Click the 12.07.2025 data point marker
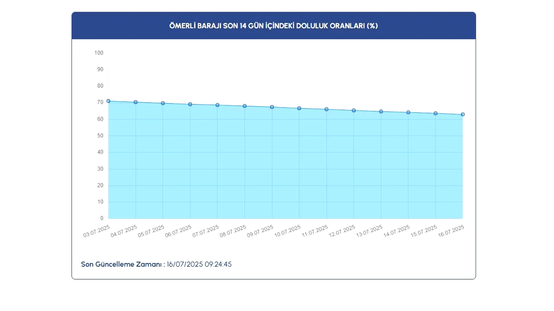 pos(354,111)
